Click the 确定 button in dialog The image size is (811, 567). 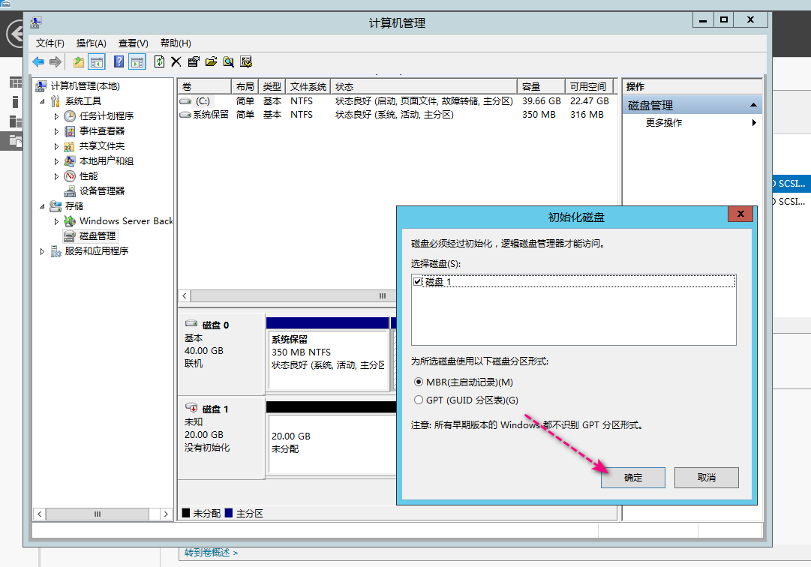pos(633,478)
